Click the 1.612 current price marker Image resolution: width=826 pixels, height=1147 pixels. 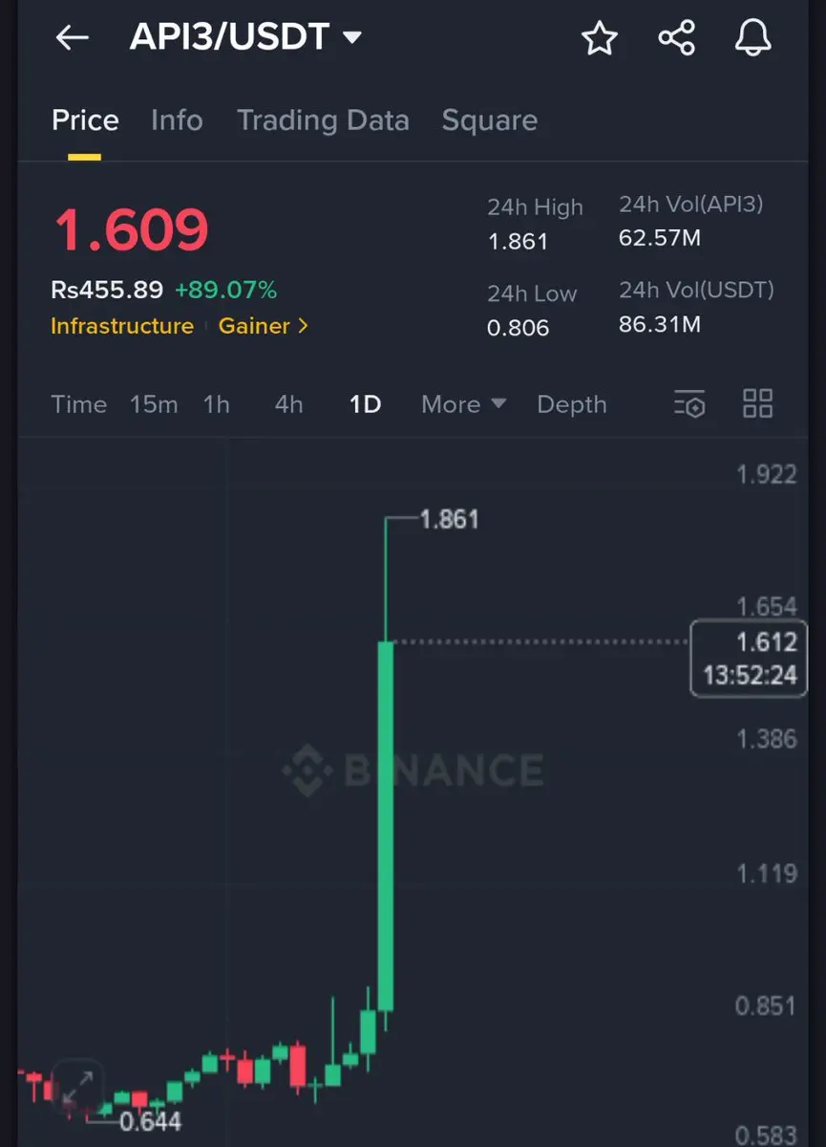[x=749, y=659]
